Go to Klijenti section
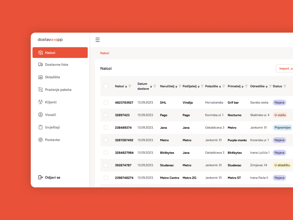Image resolution: width=293 pixels, height=220 pixels. pyautogui.click(x=60, y=102)
